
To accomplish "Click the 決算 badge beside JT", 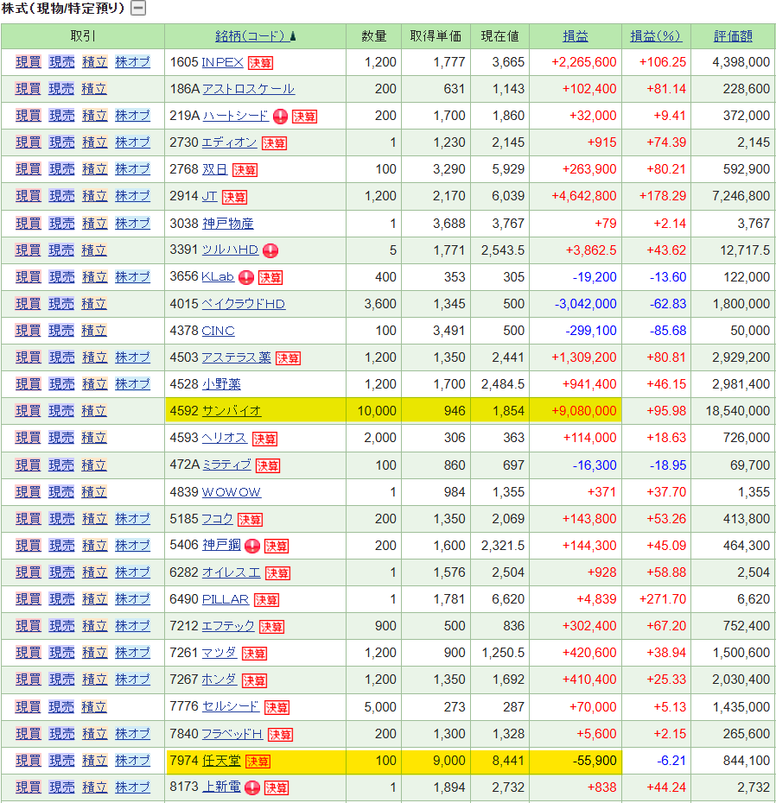I will point(234,197).
